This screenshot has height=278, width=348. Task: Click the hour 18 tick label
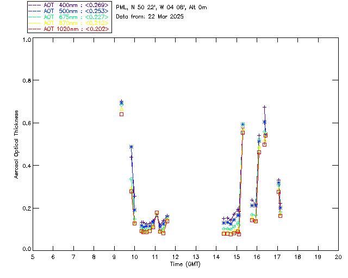click(298, 257)
